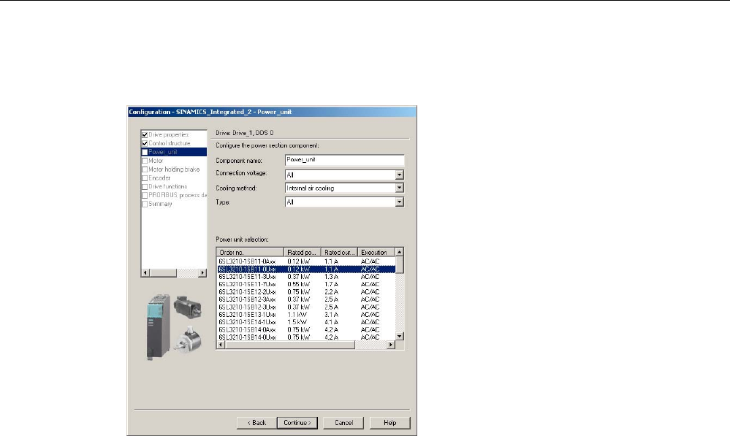
Task: Select power unit 6SL3210-1SB11-0Uxx
Action: coord(306,269)
